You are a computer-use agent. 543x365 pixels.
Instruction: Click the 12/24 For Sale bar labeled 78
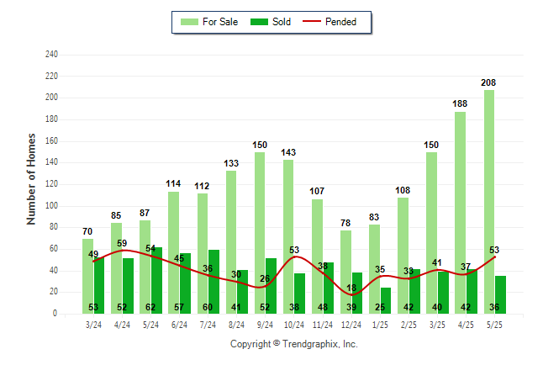tap(346, 272)
